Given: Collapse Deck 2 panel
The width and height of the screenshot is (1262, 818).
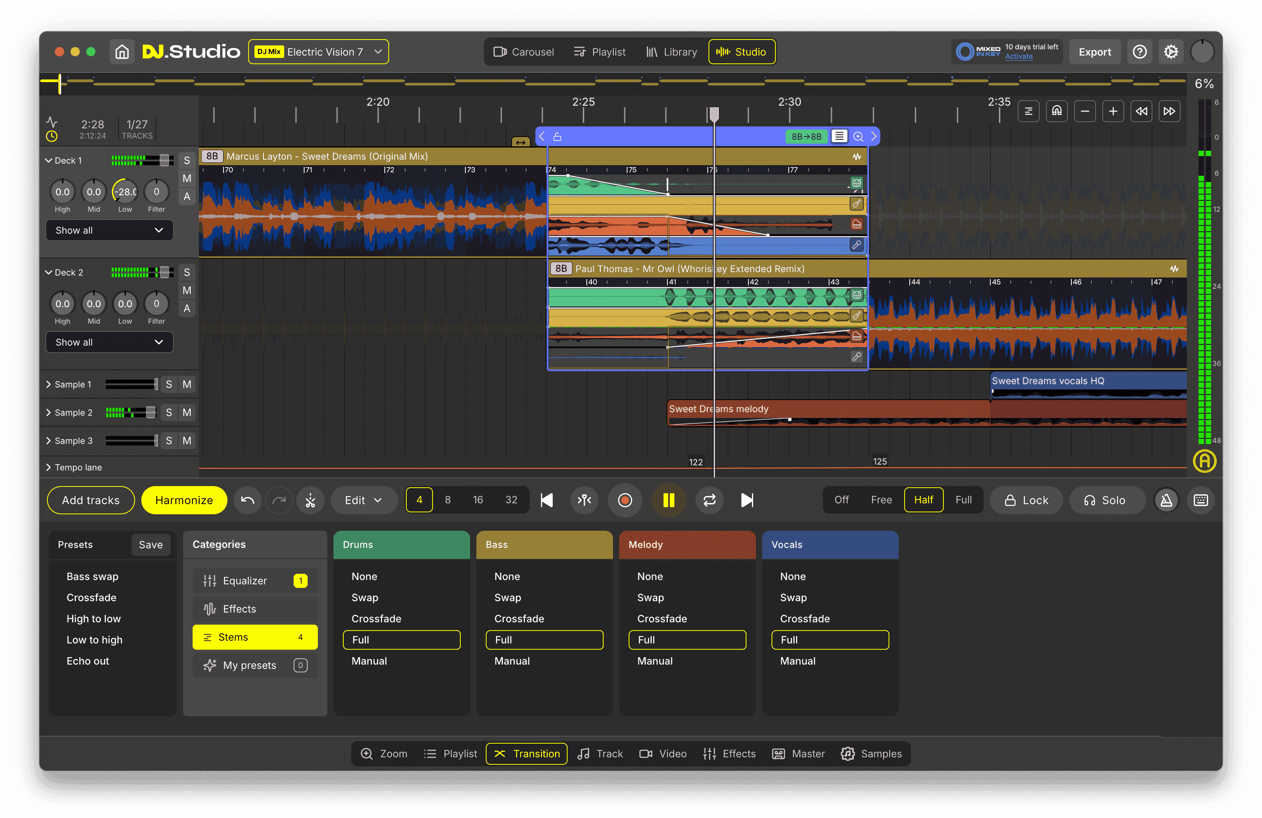Looking at the screenshot, I should pos(48,272).
